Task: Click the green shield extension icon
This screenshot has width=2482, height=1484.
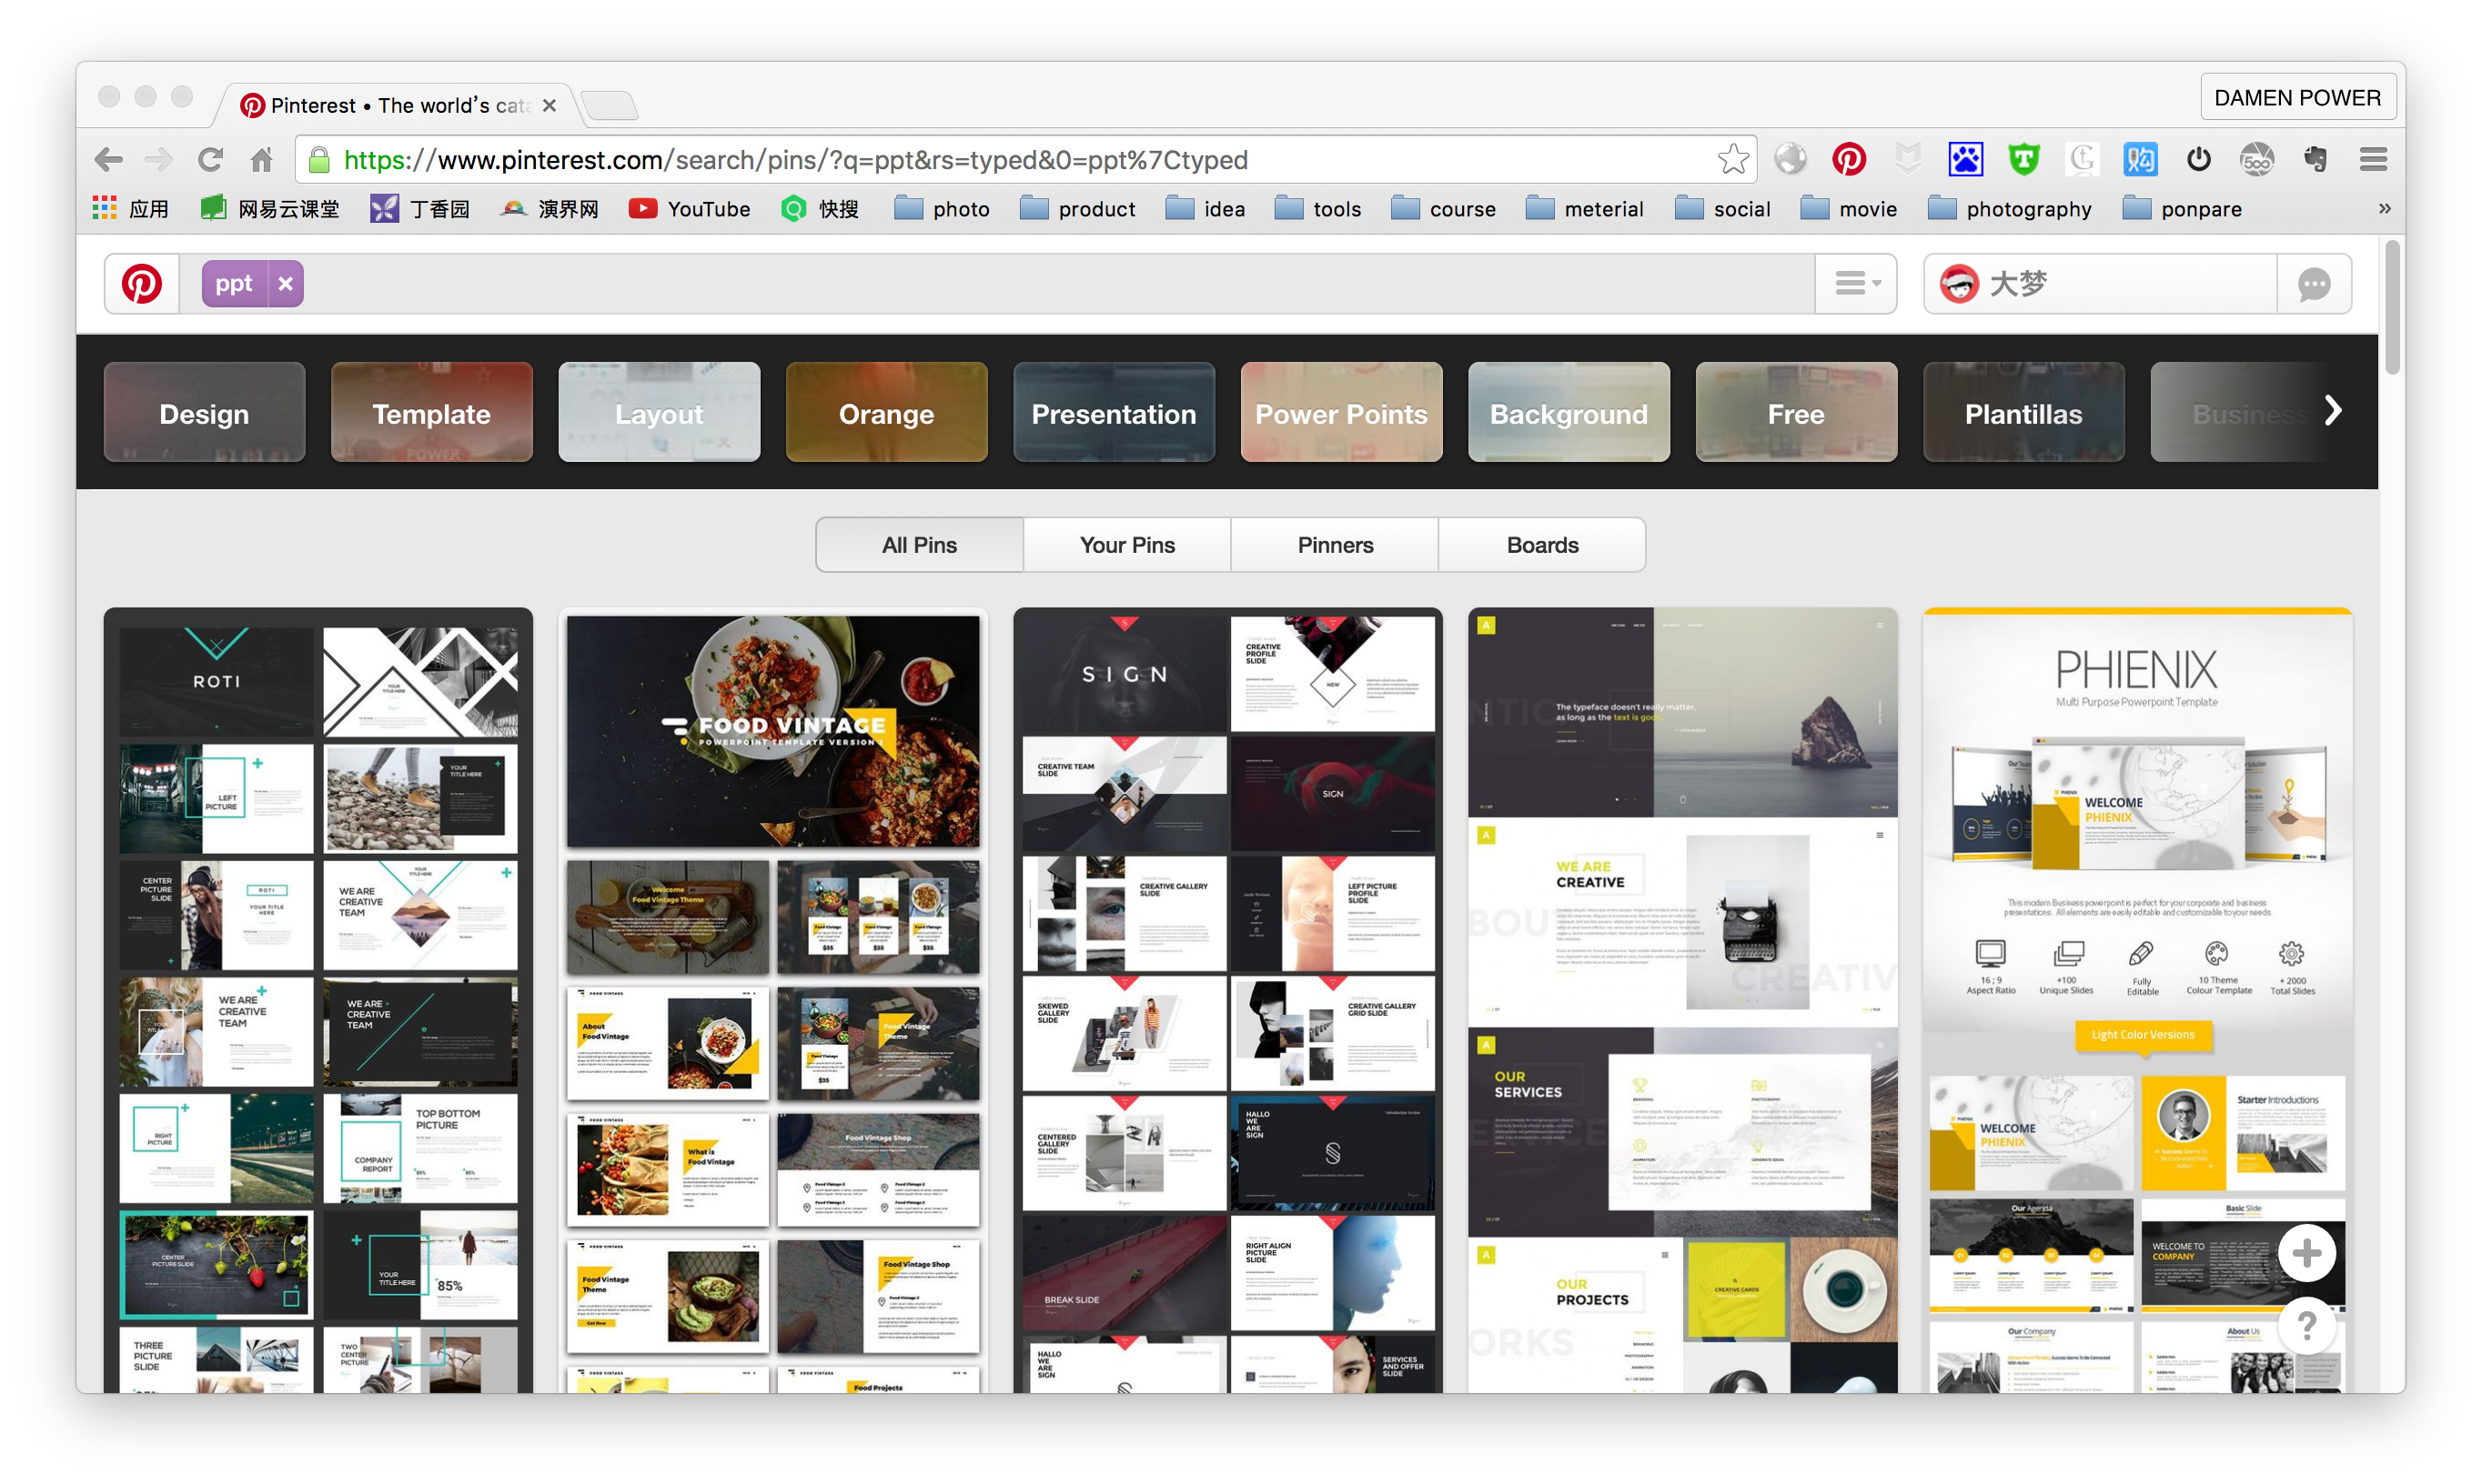Action: click(x=2023, y=159)
